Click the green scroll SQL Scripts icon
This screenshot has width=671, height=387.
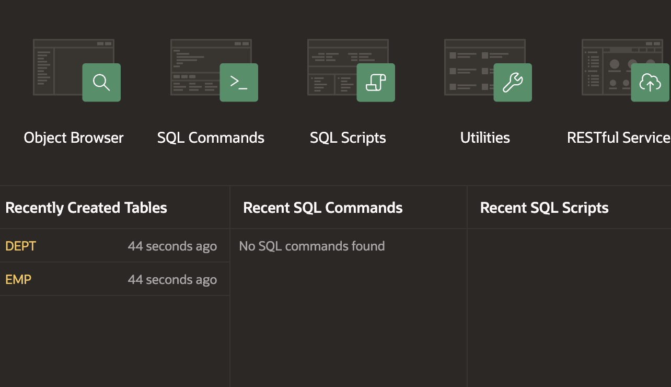tap(376, 83)
